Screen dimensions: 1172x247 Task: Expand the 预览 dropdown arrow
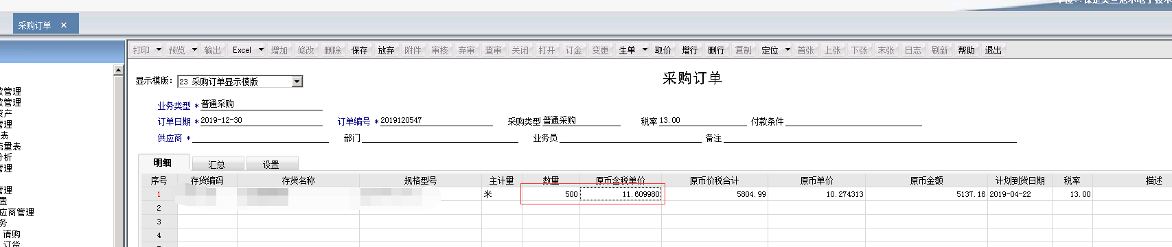pyautogui.click(x=194, y=50)
